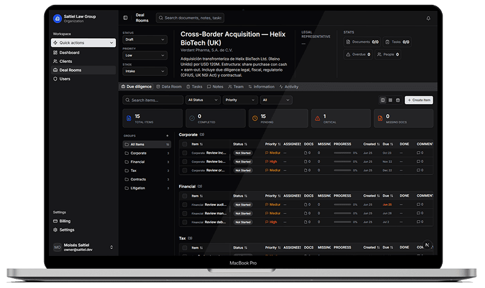
Task: Select all items in the Financial table
Action: coord(185,196)
